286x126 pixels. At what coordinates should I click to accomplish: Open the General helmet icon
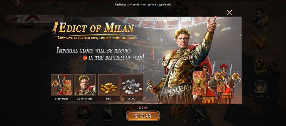tap(84, 113)
